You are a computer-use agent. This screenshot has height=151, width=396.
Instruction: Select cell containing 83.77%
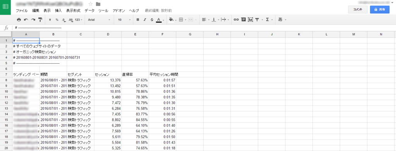point(135,114)
